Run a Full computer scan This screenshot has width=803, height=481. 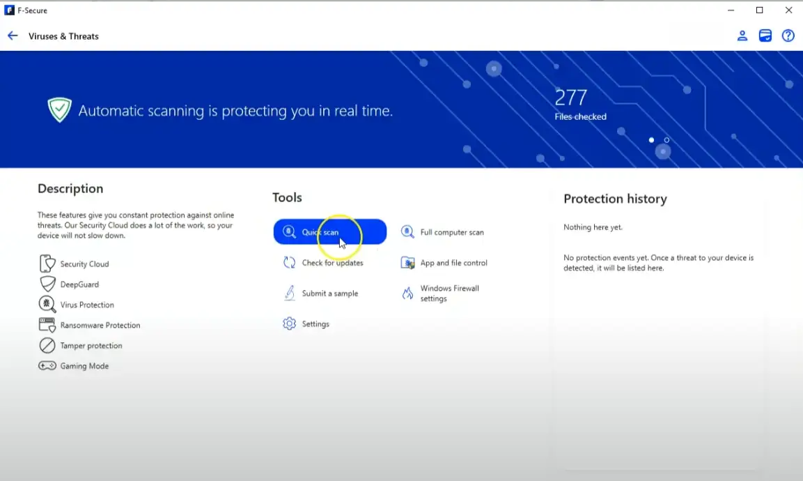451,232
